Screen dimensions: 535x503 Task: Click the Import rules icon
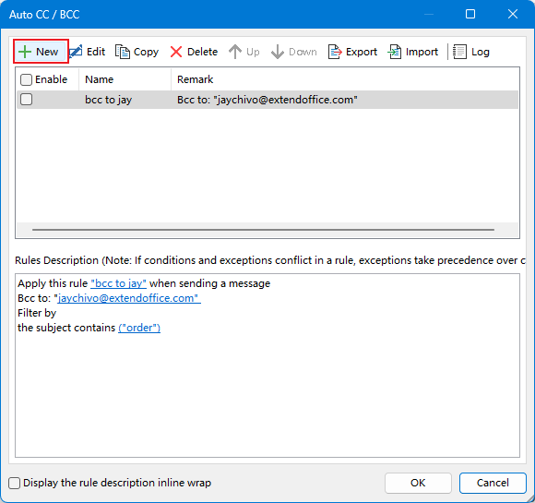point(395,52)
